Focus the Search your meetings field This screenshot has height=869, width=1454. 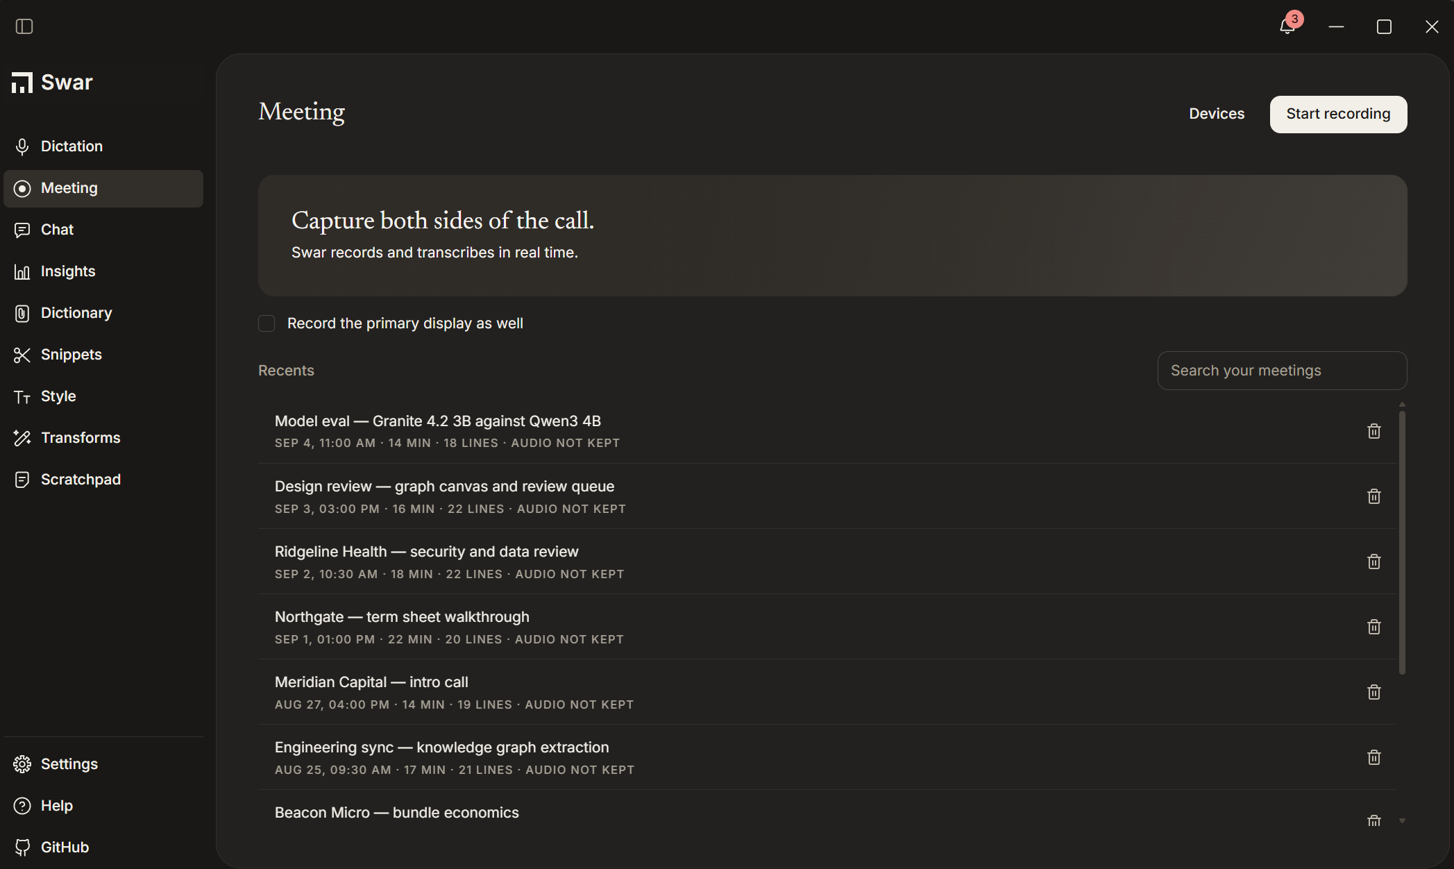1282,371
